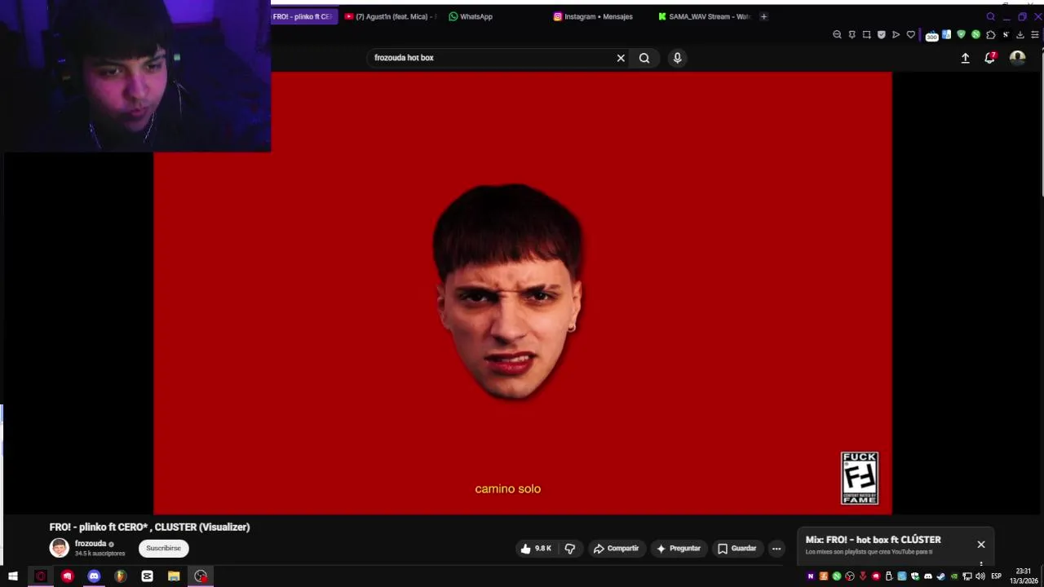Viewport: 1044px width, 587px height.
Task: Open the frozouda channel avatar
Action: 59,548
